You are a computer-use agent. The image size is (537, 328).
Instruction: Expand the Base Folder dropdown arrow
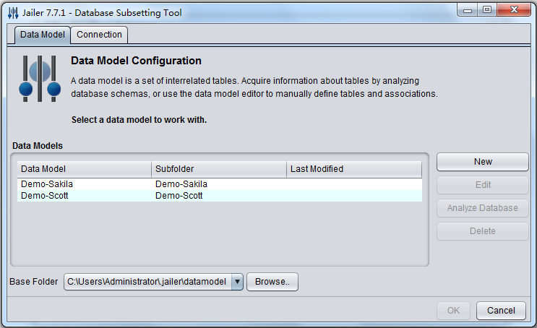tap(237, 282)
